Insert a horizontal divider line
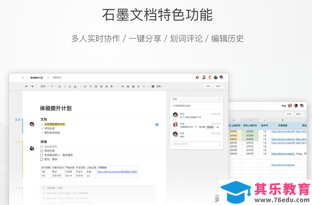Screen dimensions: 312x205 pyautogui.click(x=144, y=86)
